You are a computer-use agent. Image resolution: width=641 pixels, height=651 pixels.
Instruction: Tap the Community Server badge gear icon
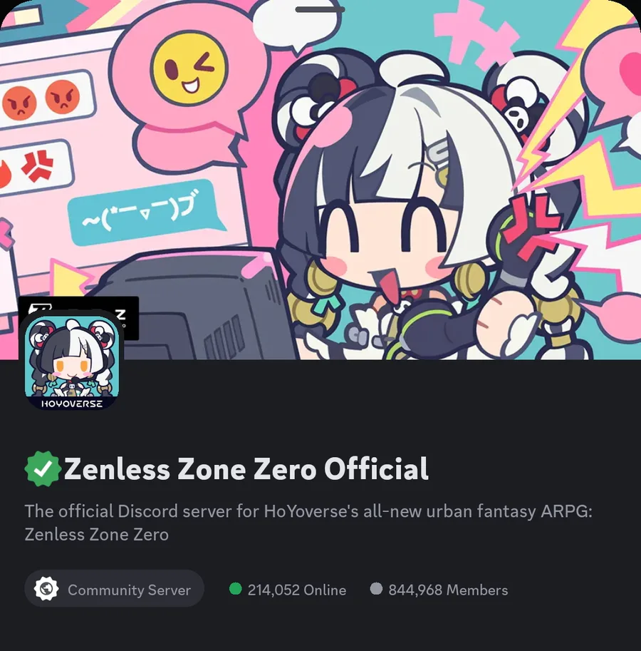pyautogui.click(x=46, y=589)
